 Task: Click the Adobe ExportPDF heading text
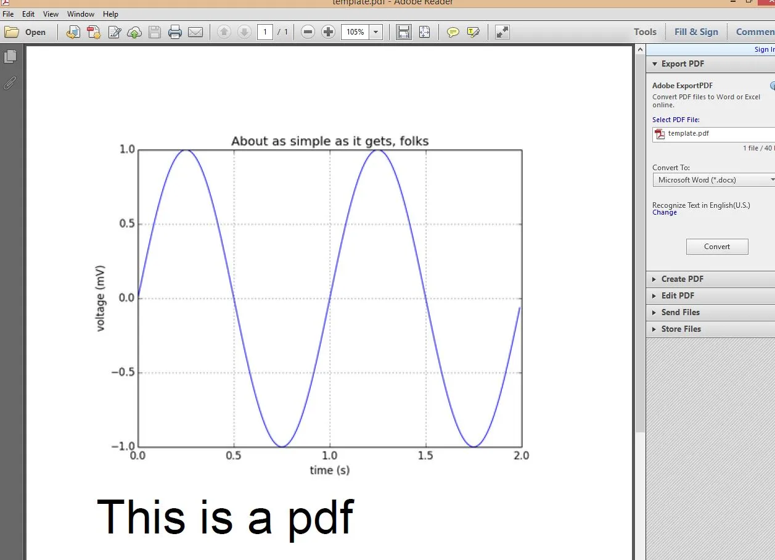coord(683,86)
